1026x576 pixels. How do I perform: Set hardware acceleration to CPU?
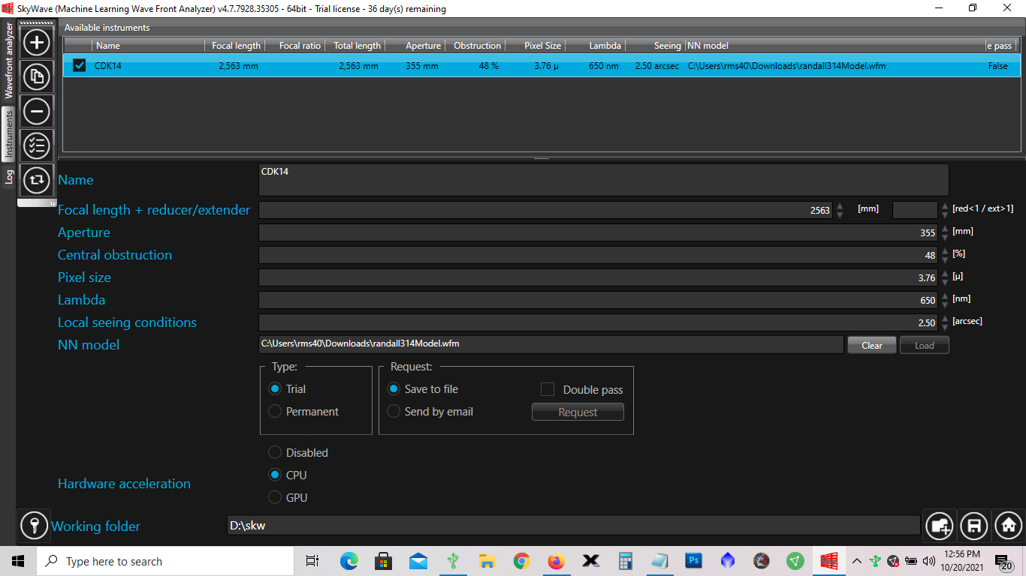(x=275, y=475)
